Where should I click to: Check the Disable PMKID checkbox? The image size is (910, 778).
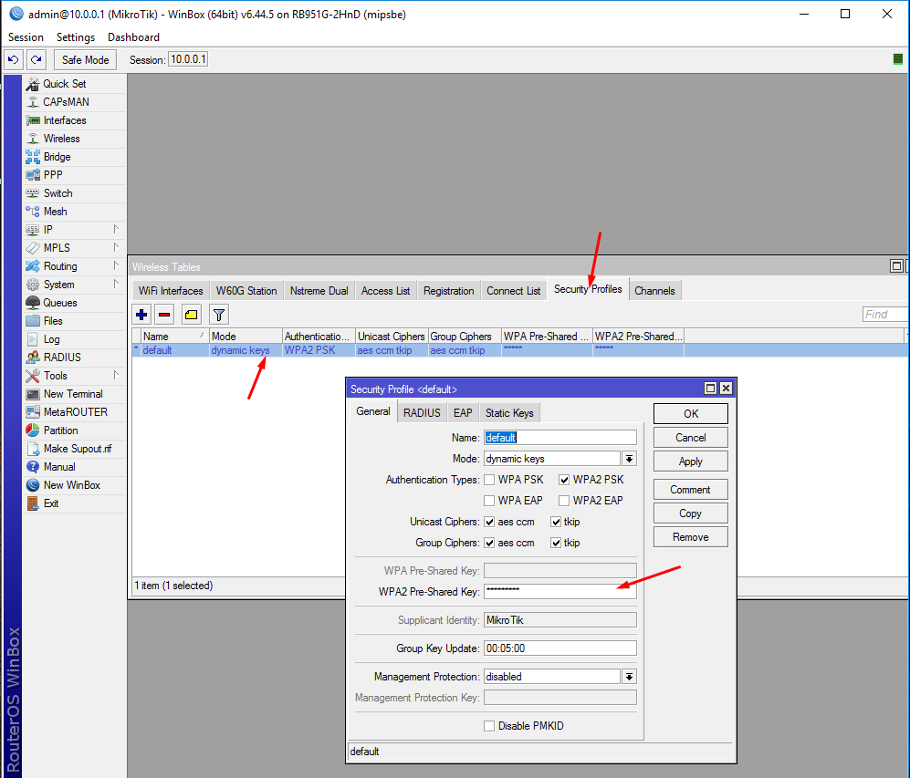point(489,726)
